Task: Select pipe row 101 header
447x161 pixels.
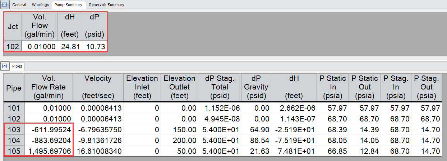Action: point(14,108)
